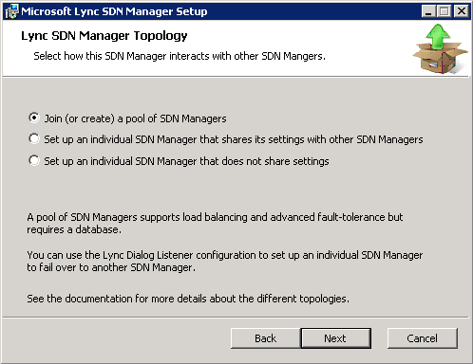The height and width of the screenshot is (364, 473).
Task: Close the setup window
Action: click(x=462, y=11)
